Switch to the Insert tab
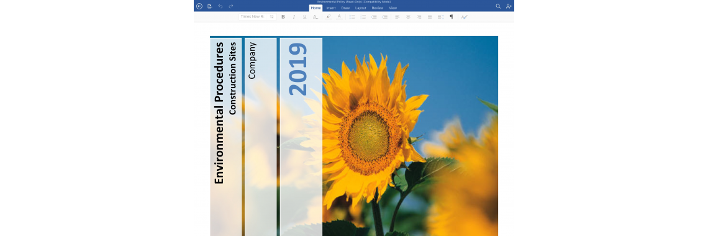 click(331, 8)
